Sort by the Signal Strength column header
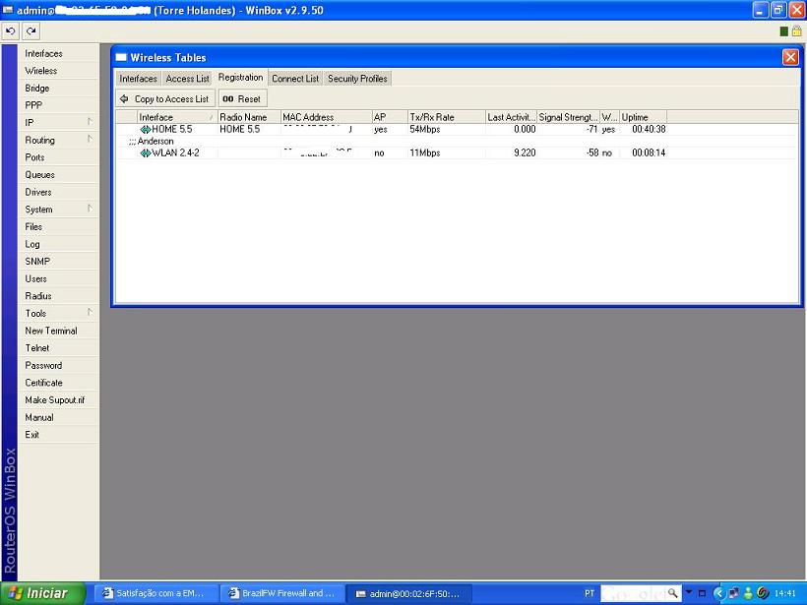 (x=569, y=117)
